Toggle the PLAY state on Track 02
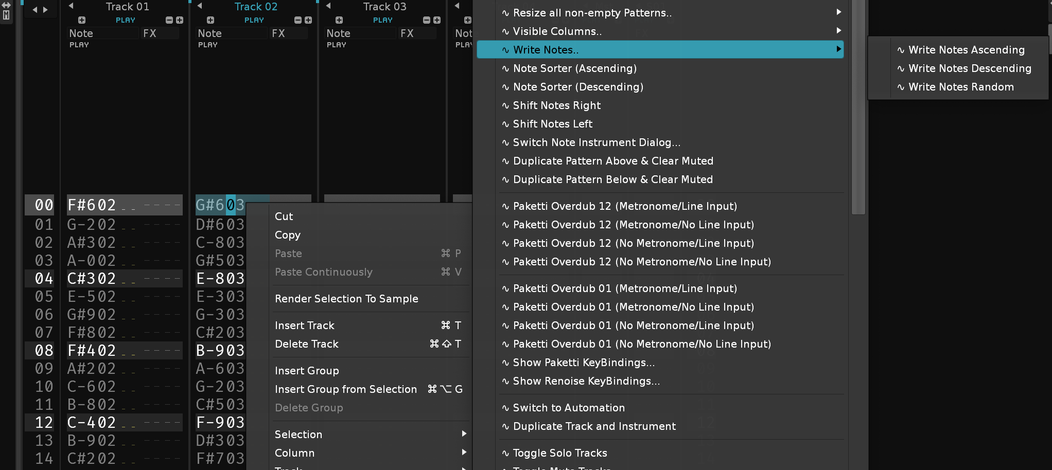The image size is (1052, 470). pos(254,20)
